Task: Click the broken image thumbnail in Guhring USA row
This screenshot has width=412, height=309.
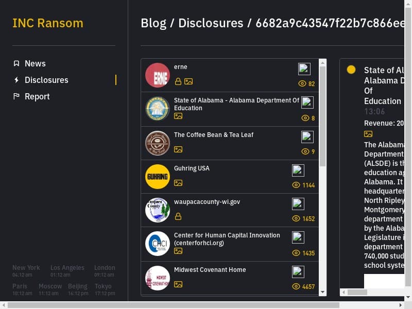Action: coord(298,170)
